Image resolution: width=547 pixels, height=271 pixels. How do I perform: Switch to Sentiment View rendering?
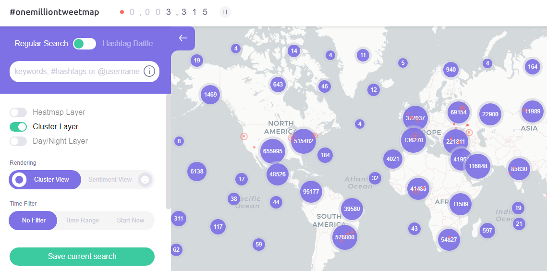click(x=110, y=180)
